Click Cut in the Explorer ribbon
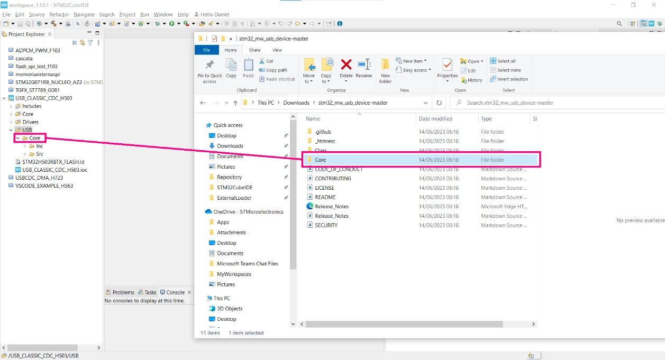665x360 pixels. point(266,61)
